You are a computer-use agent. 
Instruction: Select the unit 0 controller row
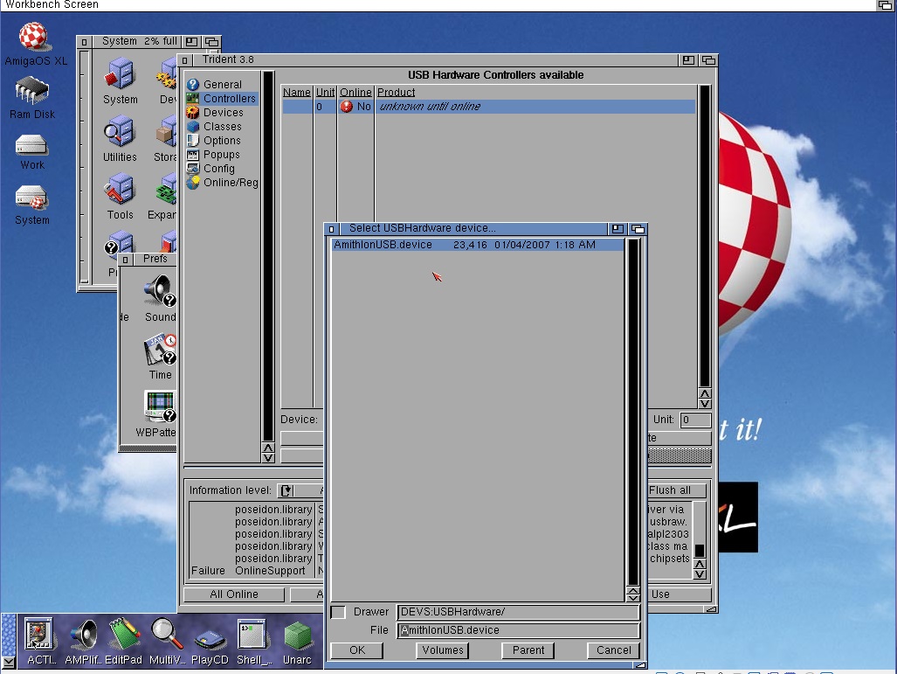488,107
